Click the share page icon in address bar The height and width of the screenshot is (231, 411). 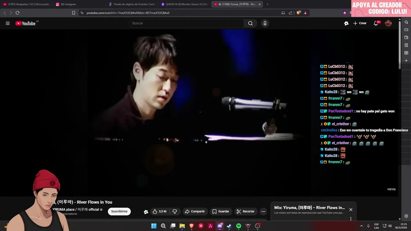click(290, 13)
